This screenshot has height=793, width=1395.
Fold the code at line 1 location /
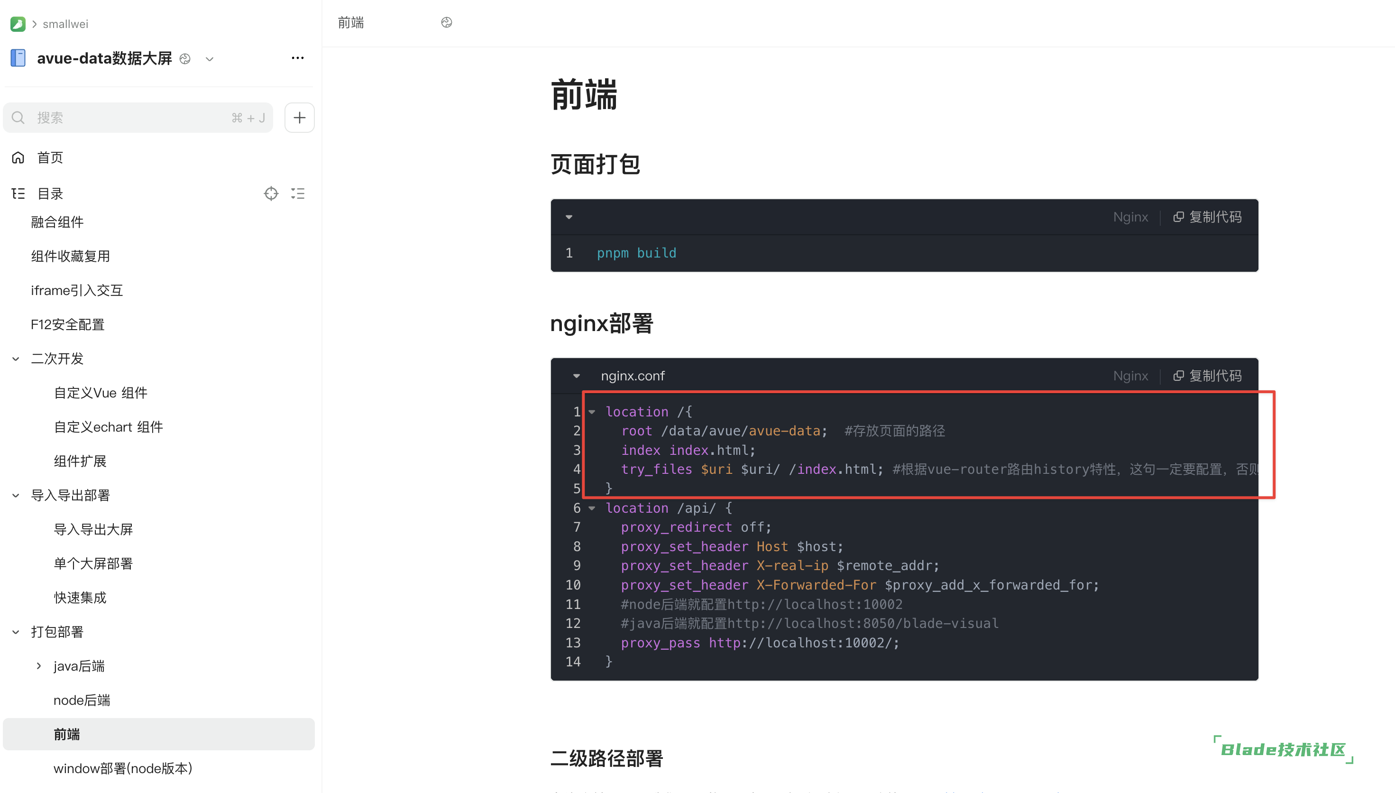[592, 412]
